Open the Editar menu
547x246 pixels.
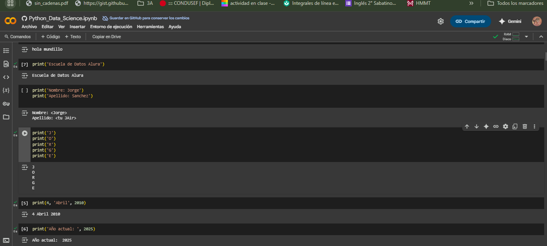47,27
